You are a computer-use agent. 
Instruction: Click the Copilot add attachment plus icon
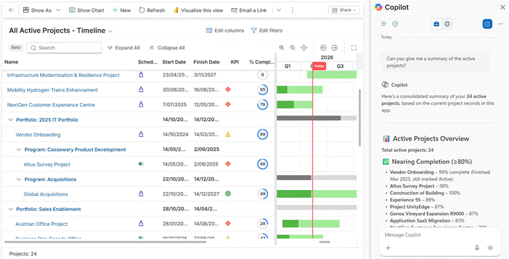tap(389, 248)
